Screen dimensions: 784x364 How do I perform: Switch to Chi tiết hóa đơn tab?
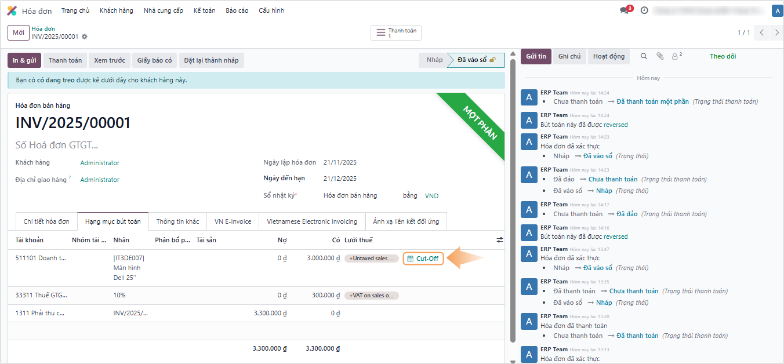pos(46,221)
